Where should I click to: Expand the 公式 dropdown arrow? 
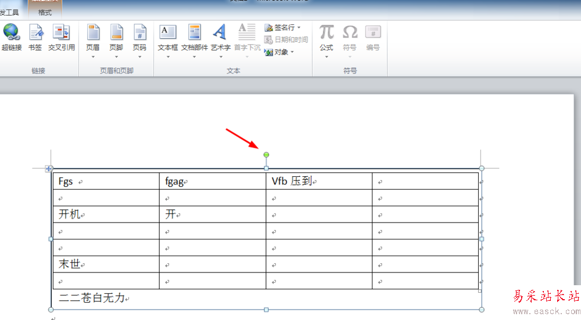[327, 57]
